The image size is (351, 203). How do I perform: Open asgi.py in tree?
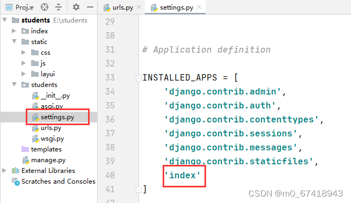52,106
